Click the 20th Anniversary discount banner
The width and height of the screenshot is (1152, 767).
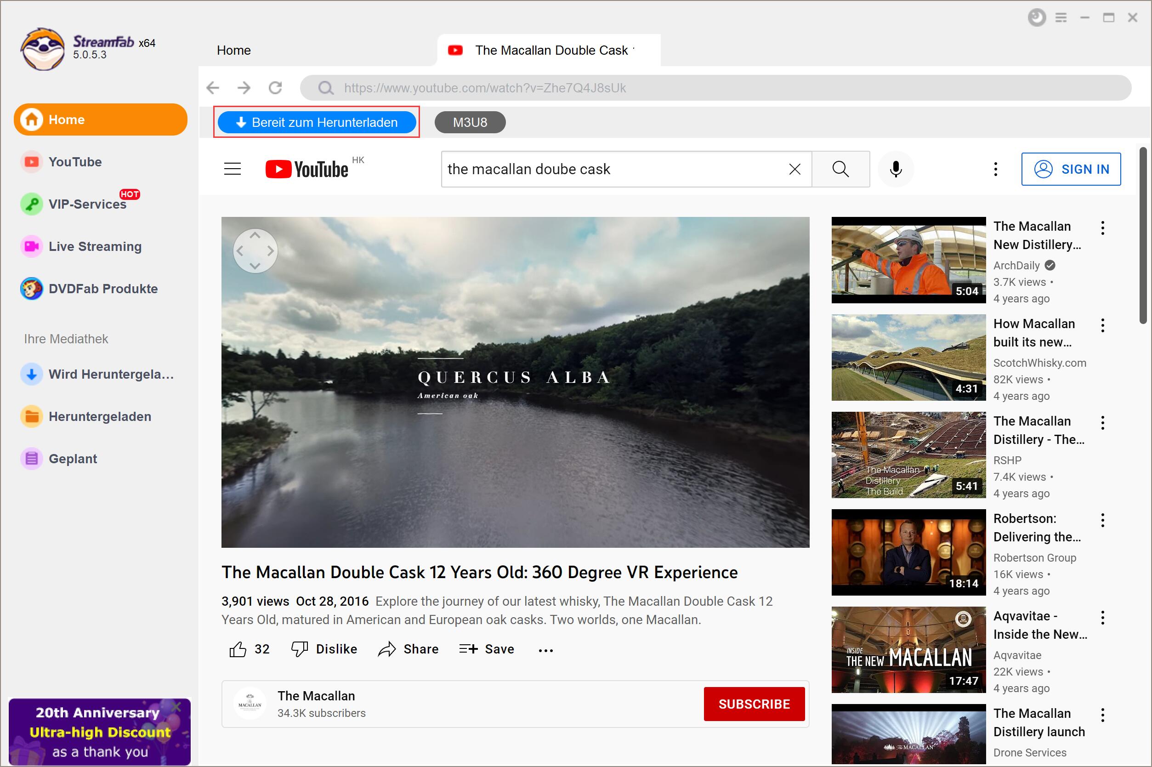(100, 731)
